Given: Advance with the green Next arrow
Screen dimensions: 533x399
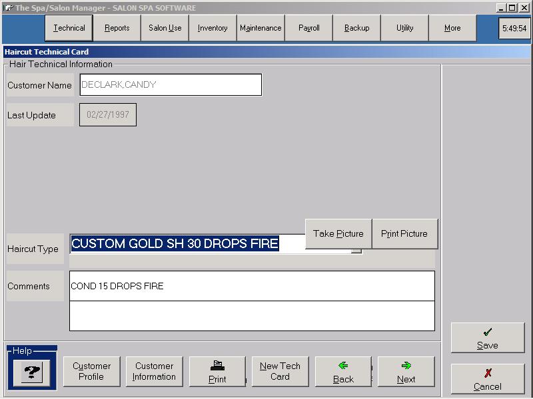Looking at the screenshot, I should click(406, 372).
